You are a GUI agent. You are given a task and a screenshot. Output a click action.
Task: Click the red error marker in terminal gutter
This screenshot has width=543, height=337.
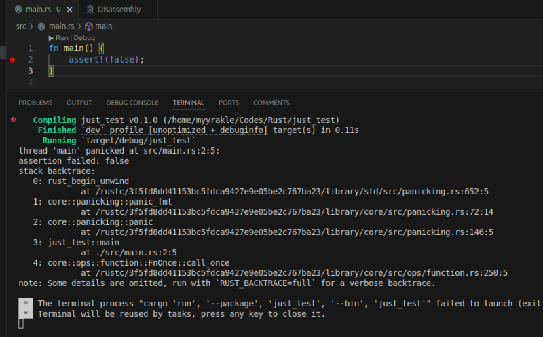(13, 120)
